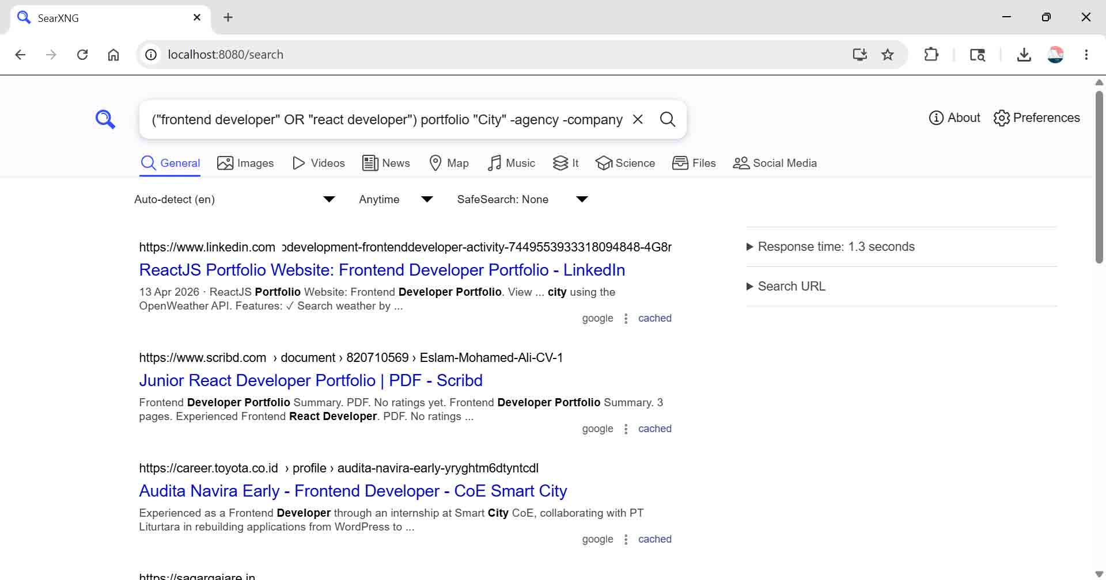The image size is (1106, 580).
Task: Open a new browser tab
Action: pyautogui.click(x=228, y=17)
